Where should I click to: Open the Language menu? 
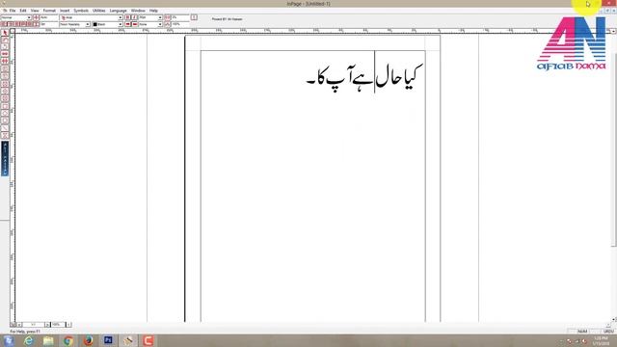pos(118,11)
